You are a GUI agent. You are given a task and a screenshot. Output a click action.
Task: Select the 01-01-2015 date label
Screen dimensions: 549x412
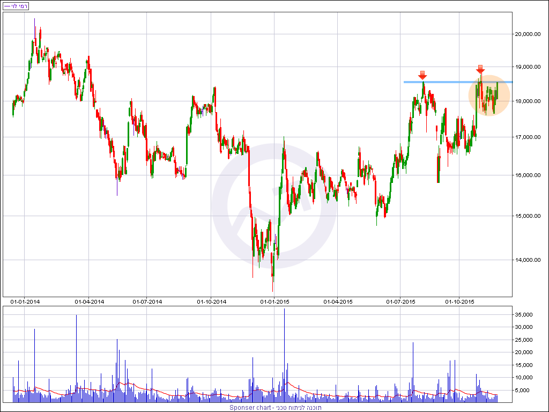274,301
